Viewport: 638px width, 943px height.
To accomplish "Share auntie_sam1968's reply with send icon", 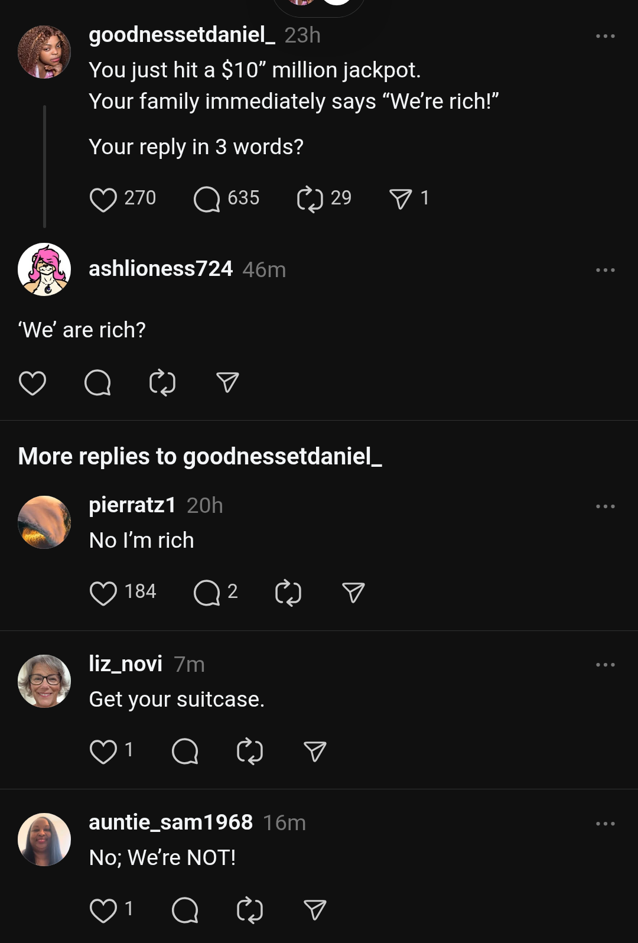I will click(315, 910).
